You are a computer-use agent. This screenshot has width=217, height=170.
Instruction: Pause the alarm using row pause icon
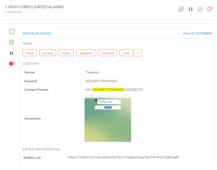pos(12,53)
